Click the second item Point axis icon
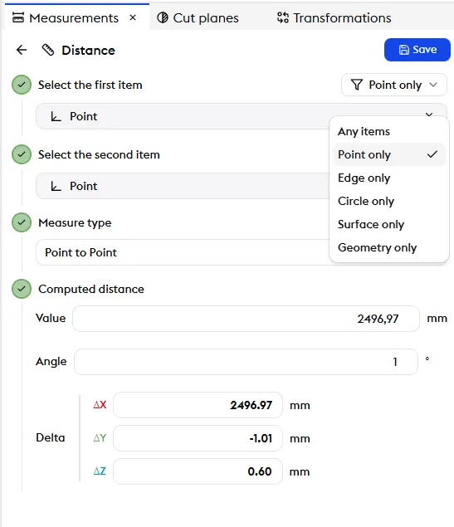Image resolution: width=454 pixels, height=527 pixels. (x=56, y=186)
